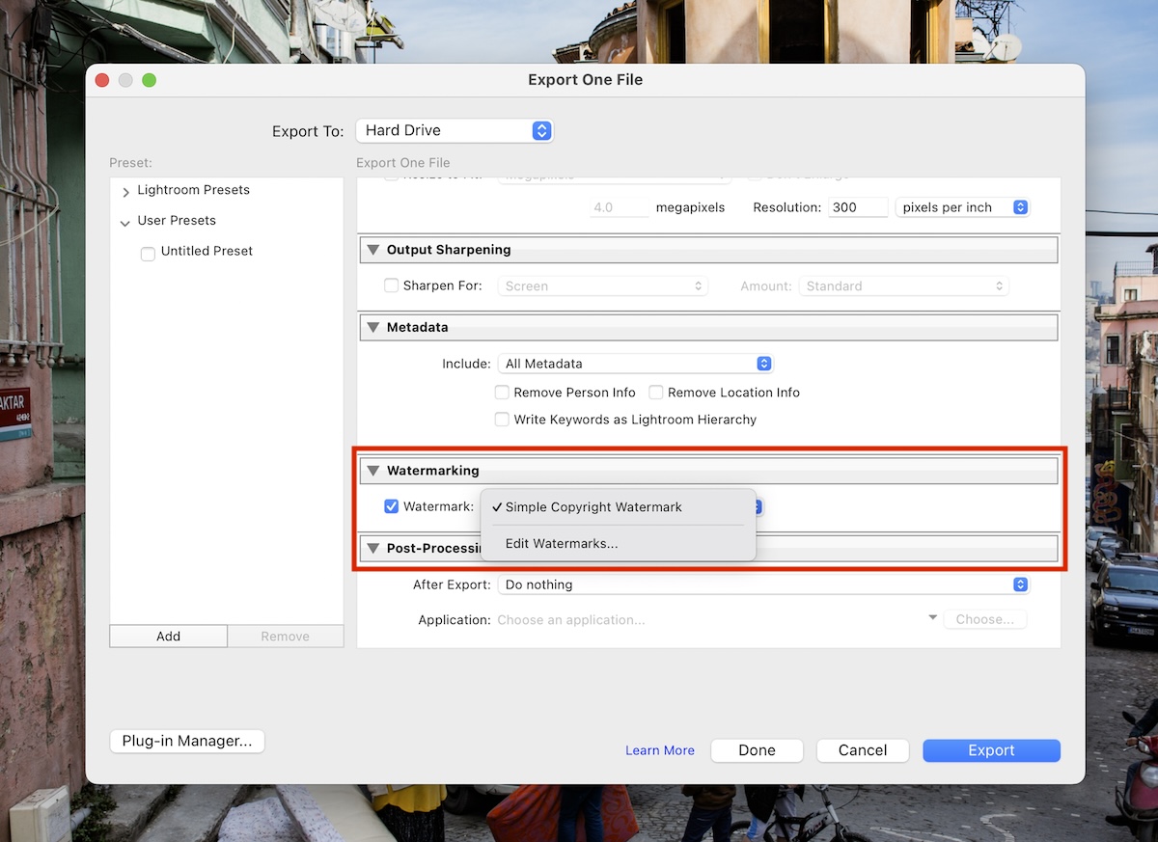Check the Untitled Preset checkbox
Viewport: 1158px width, 842px height.
(148, 253)
